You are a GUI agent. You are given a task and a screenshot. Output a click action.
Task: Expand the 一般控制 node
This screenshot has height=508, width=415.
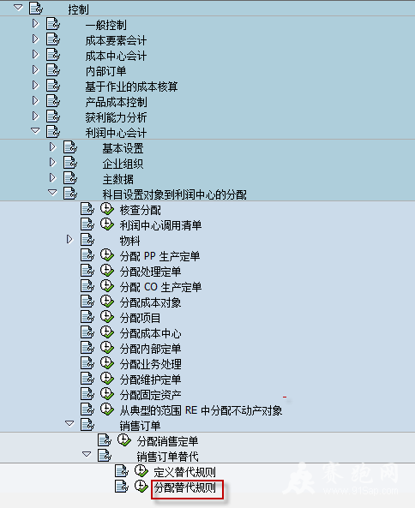pos(36,23)
